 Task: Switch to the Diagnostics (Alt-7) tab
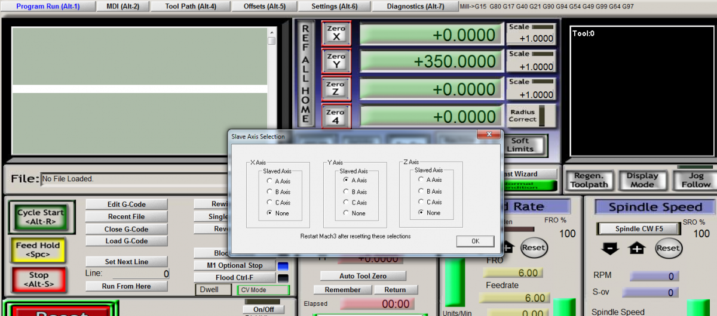click(x=415, y=7)
